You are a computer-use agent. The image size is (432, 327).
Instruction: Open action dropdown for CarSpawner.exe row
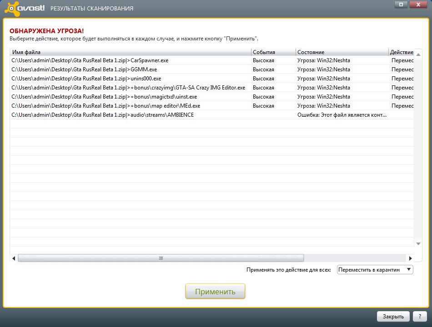(x=402, y=60)
